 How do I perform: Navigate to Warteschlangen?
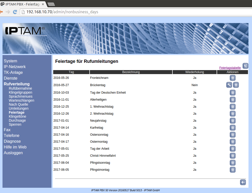click(21, 100)
